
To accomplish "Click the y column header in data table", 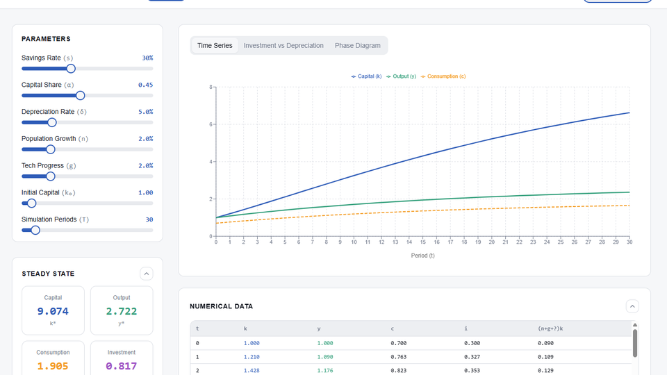I will tap(319, 328).
